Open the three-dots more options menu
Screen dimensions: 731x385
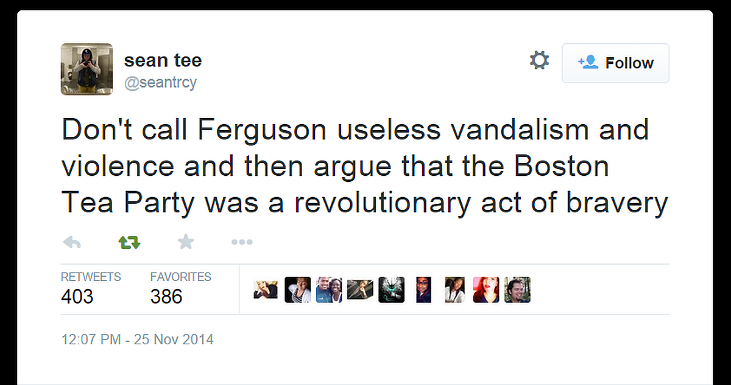pos(242,243)
